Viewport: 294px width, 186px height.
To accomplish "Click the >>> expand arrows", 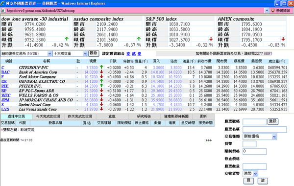I will click(209, 140).
